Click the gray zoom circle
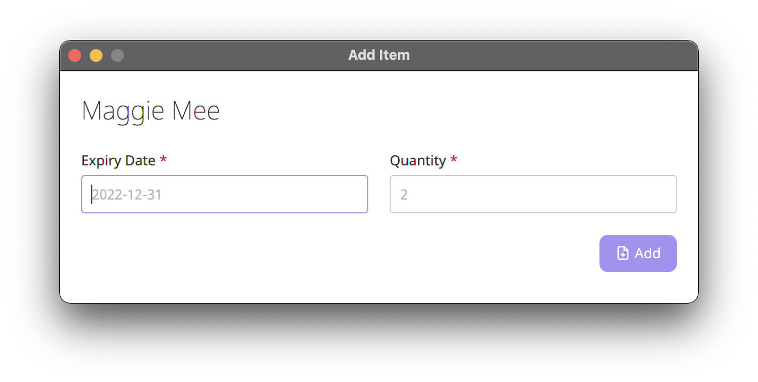The height and width of the screenshot is (382, 758). coord(117,55)
